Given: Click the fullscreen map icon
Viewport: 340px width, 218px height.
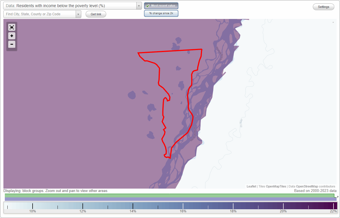Looking at the screenshot, I should click(x=12, y=27).
